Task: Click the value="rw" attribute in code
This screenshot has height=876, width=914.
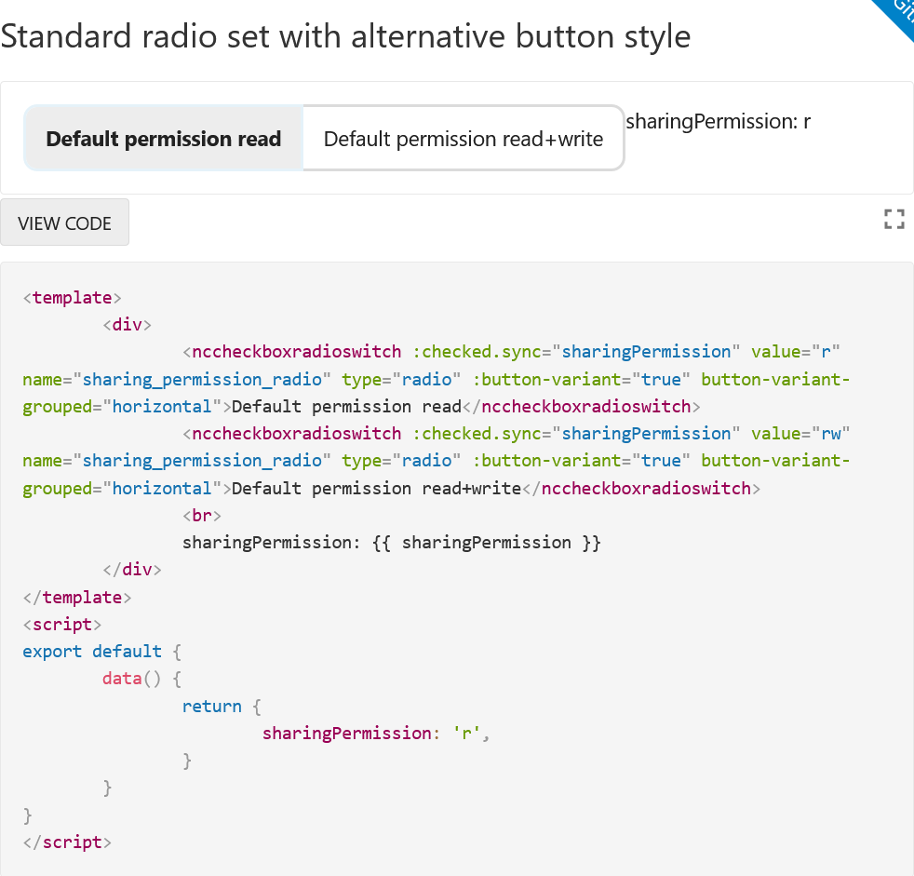Action: [x=800, y=434]
